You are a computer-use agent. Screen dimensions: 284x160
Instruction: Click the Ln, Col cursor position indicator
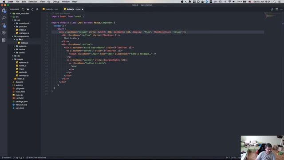pos(231,158)
